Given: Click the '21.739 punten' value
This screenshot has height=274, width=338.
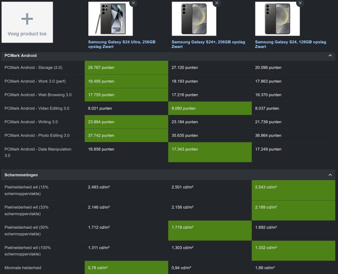Looking at the screenshot, I should pyautogui.click(x=268, y=122).
